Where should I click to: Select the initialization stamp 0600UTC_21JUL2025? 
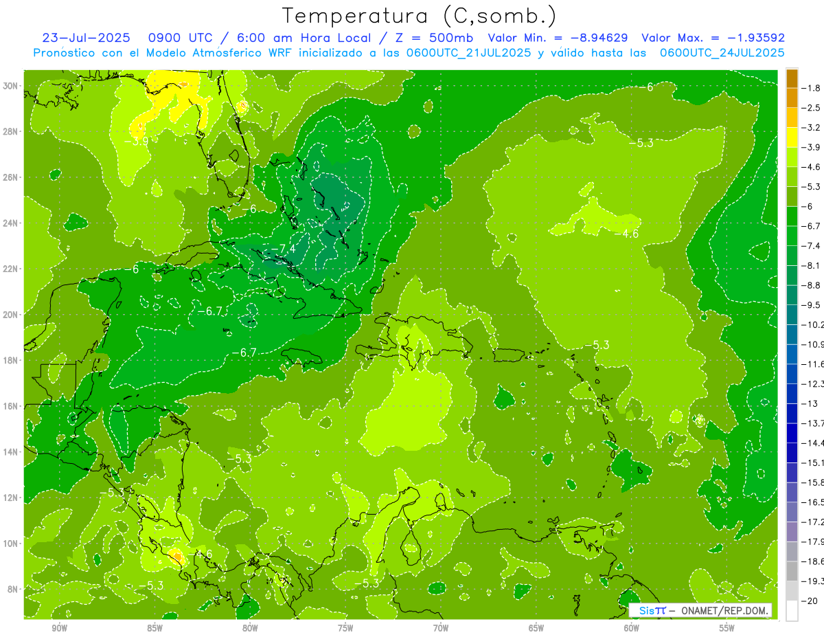(x=468, y=52)
